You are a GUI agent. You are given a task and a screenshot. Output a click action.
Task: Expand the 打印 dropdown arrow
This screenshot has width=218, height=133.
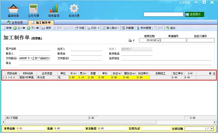[98, 28]
